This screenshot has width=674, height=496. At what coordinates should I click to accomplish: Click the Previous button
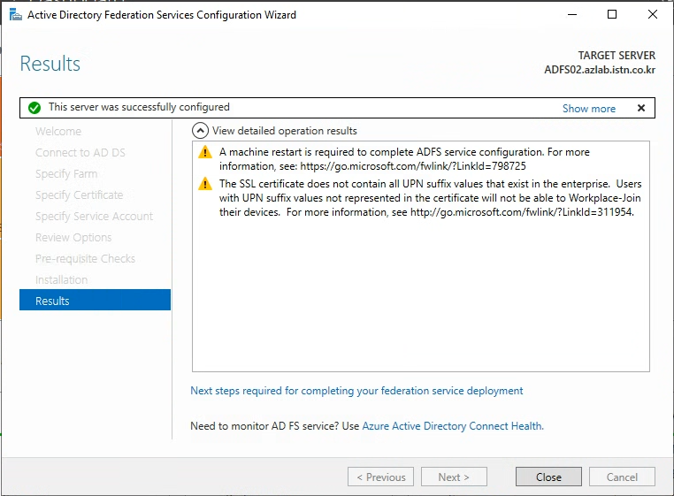pyautogui.click(x=381, y=477)
